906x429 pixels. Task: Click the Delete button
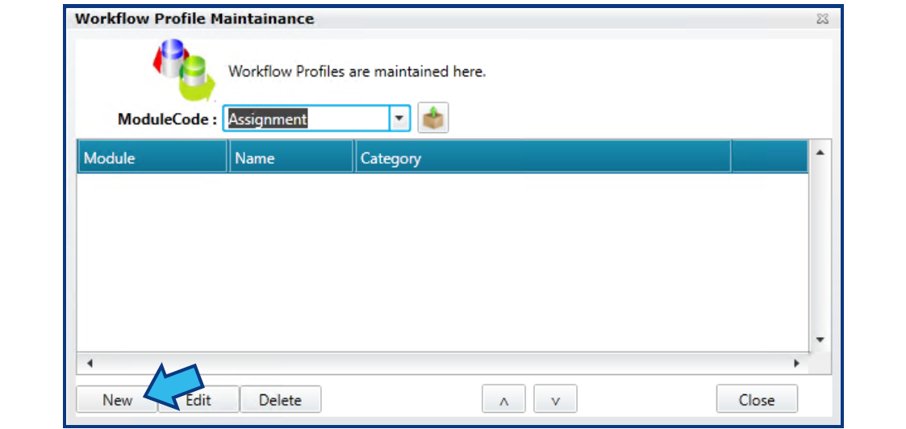(280, 399)
